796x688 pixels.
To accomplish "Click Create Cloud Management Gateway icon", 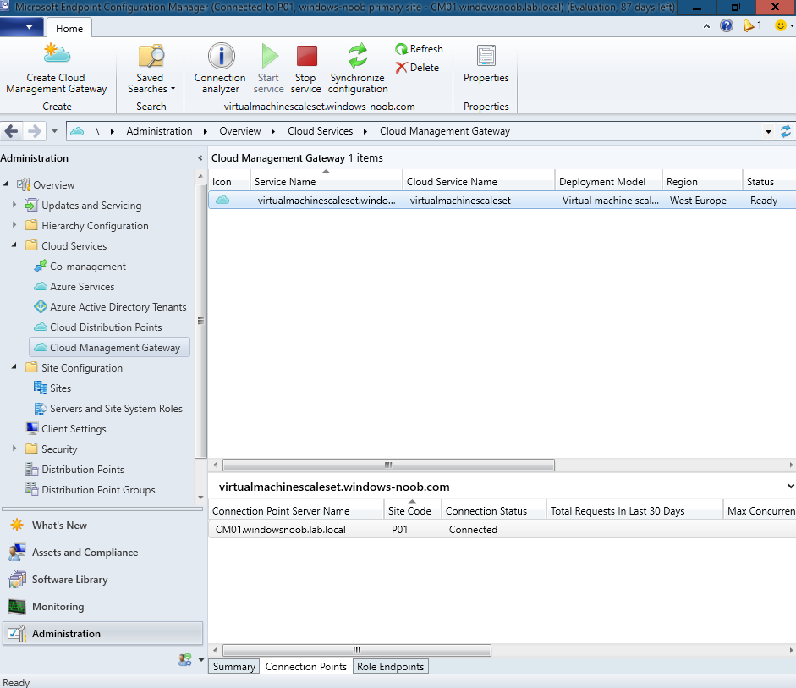I will click(57, 54).
